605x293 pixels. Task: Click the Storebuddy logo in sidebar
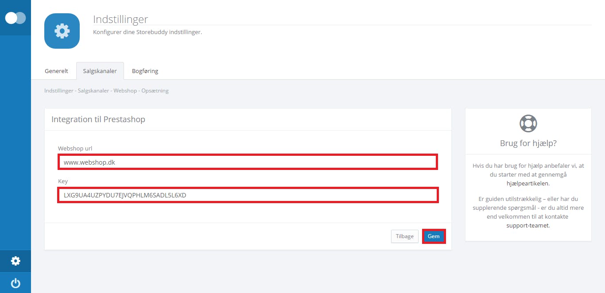(x=16, y=18)
